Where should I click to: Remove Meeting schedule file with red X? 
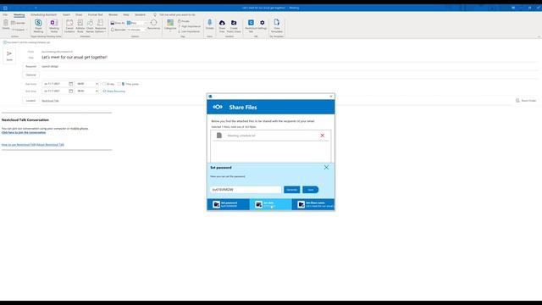click(x=322, y=136)
